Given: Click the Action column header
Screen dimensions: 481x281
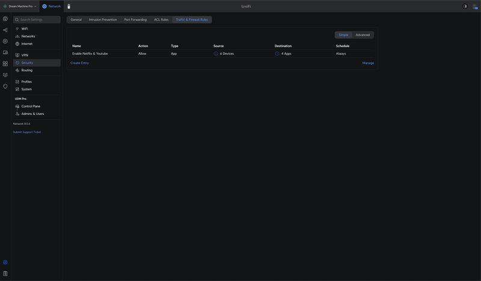Looking at the screenshot, I should 143,46.
